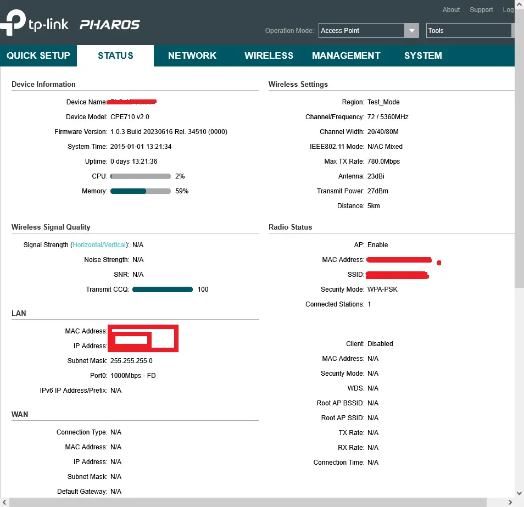Click Connected Stations value '1'

pos(369,304)
